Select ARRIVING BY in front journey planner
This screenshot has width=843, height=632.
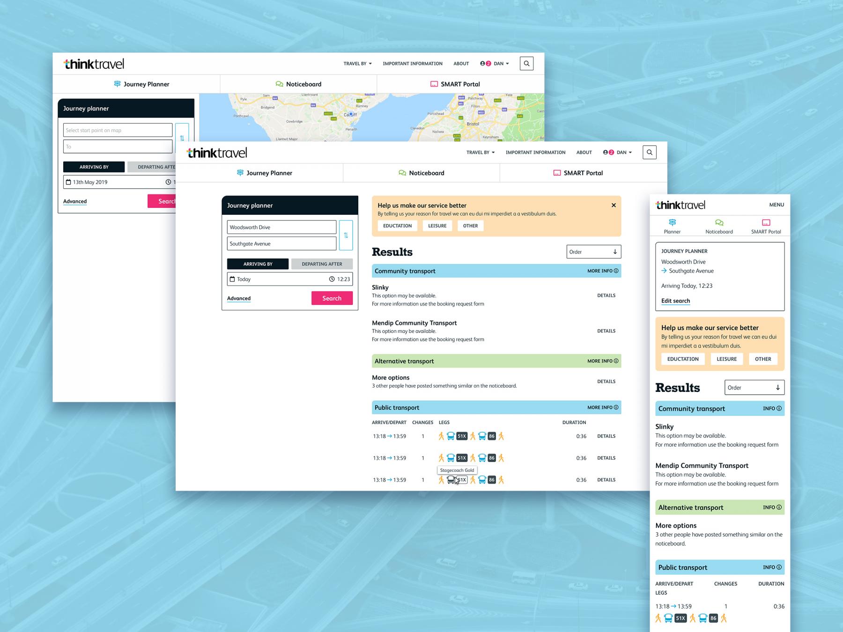tap(258, 264)
